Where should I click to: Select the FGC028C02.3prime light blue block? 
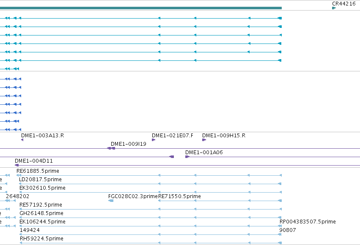(x=111, y=201)
